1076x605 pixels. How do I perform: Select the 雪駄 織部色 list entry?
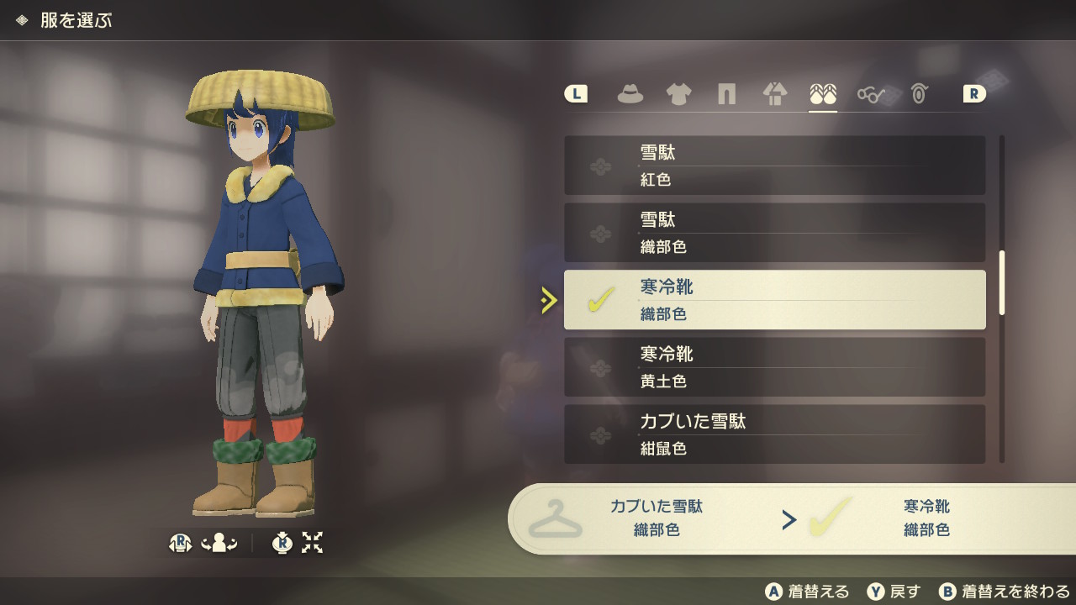click(774, 233)
